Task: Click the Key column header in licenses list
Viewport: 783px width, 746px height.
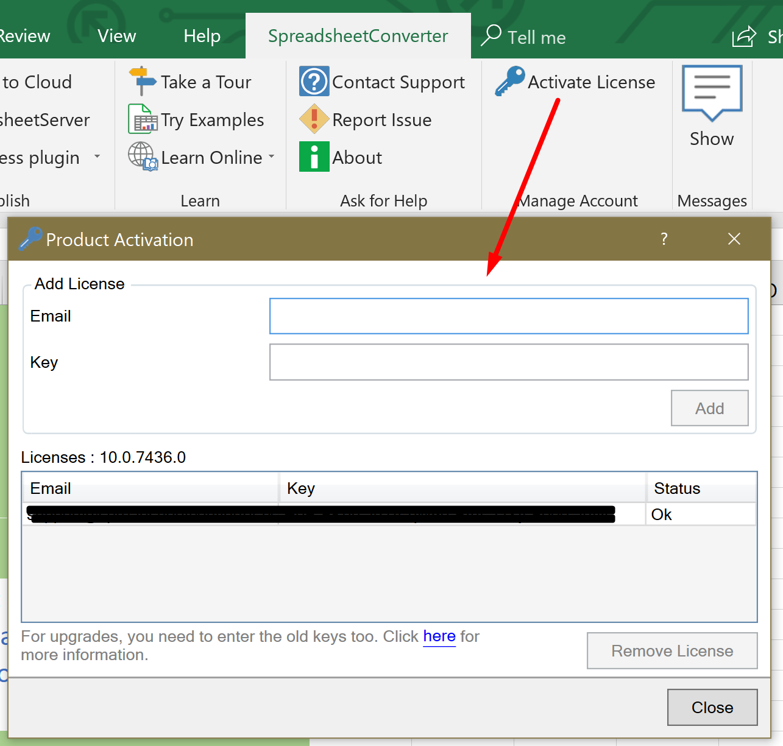Action: click(462, 488)
